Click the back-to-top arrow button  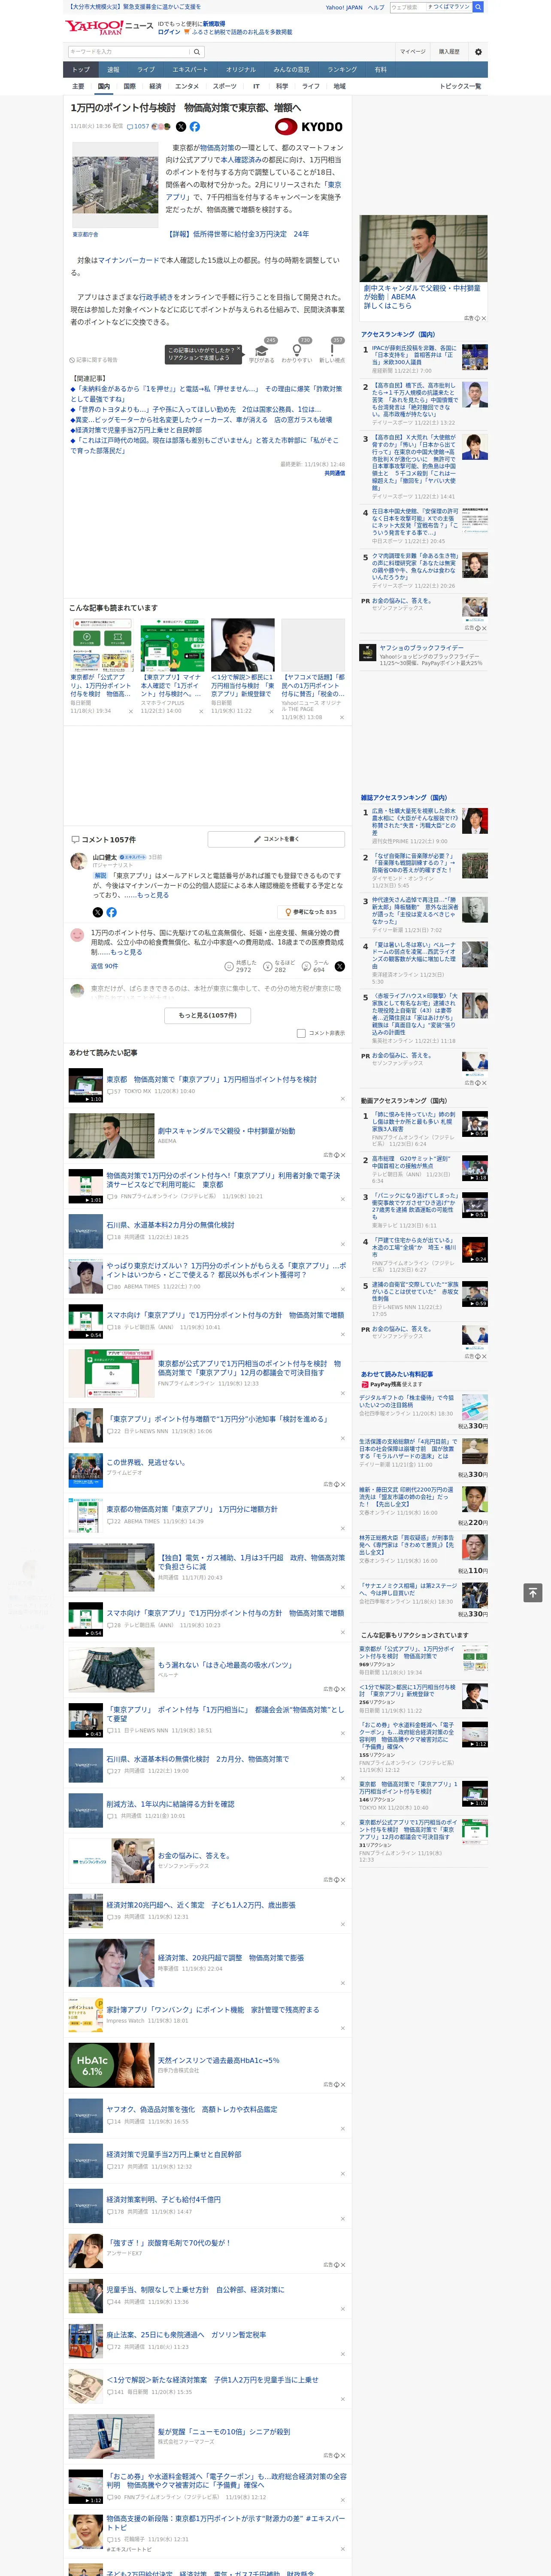tap(533, 1592)
